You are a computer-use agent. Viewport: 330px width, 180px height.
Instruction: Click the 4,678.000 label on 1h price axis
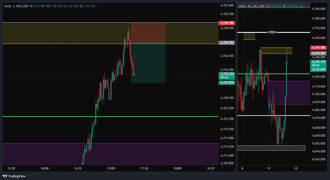click(x=319, y=118)
